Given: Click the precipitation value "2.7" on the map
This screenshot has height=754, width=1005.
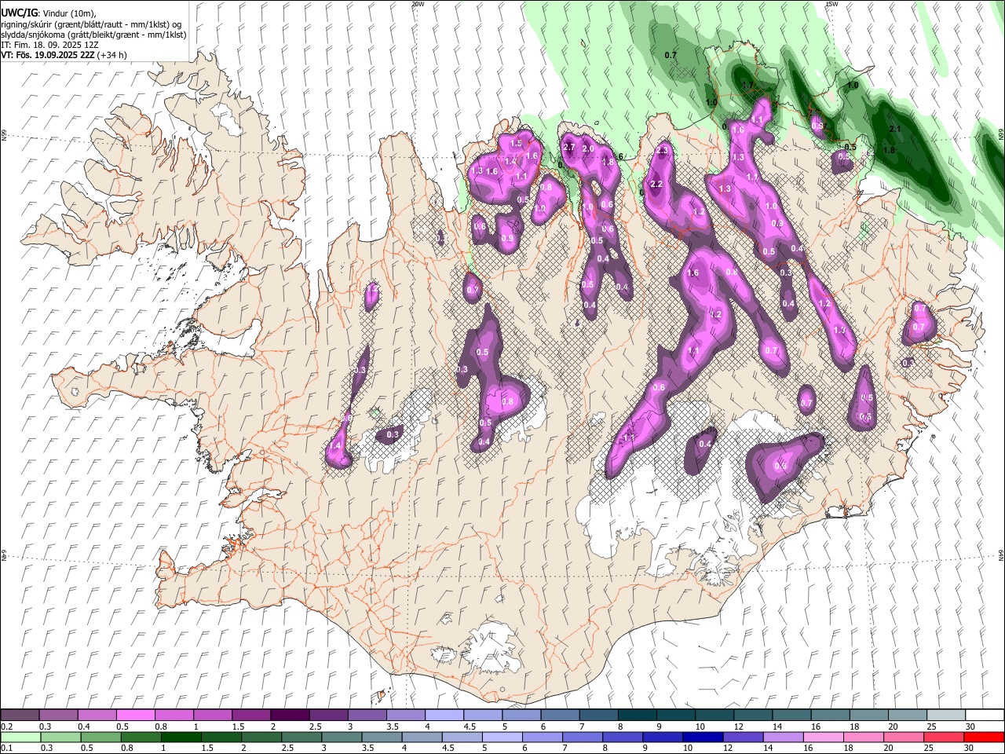Looking at the screenshot, I should click(570, 148).
